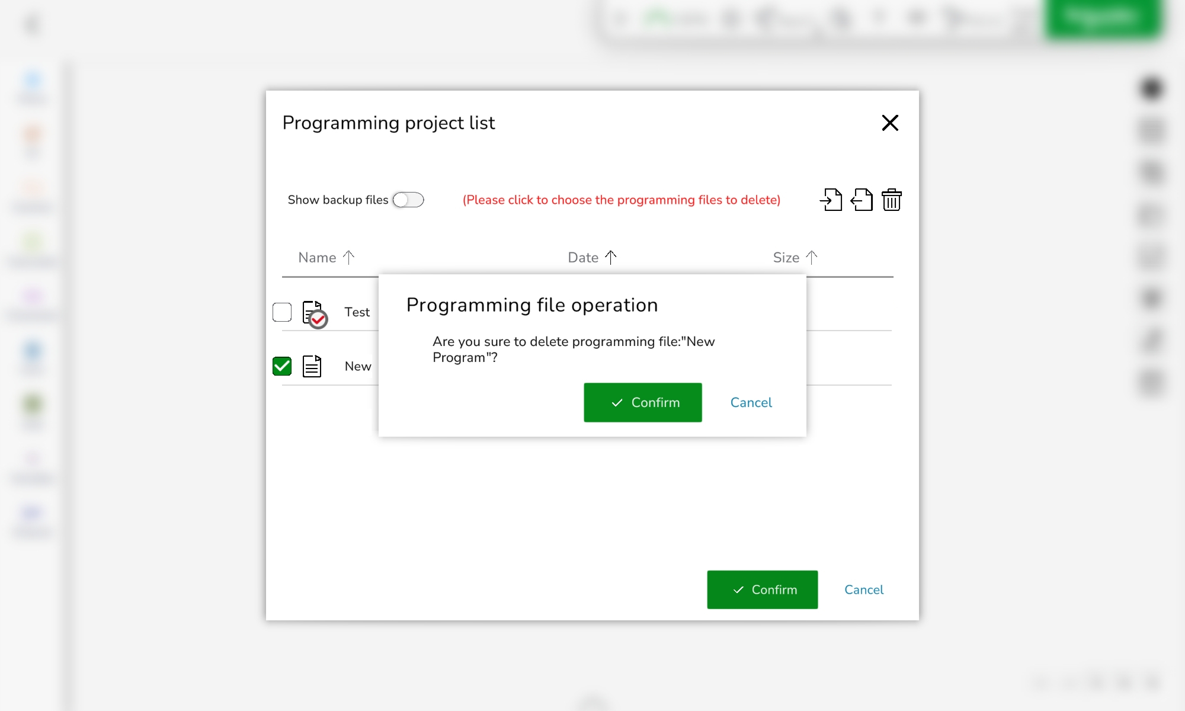Click the New program document icon
The width and height of the screenshot is (1185, 711).
pos(312,366)
